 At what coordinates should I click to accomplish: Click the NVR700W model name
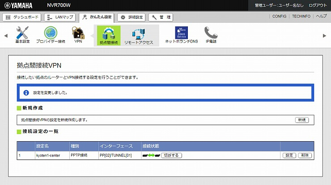[x=59, y=5]
